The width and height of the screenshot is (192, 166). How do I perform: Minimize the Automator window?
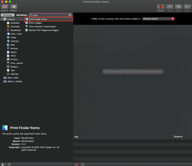[6, 2]
